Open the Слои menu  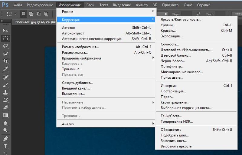(x=90, y=5)
